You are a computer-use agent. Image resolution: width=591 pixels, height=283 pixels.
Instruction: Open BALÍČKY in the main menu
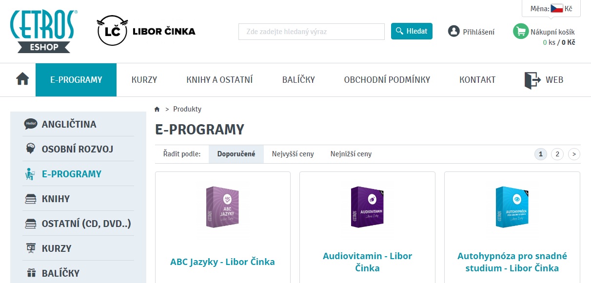click(x=298, y=80)
